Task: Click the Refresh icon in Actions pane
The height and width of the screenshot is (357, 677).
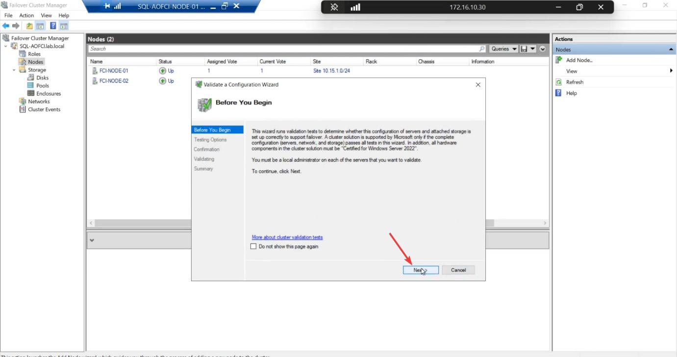Action: click(558, 82)
